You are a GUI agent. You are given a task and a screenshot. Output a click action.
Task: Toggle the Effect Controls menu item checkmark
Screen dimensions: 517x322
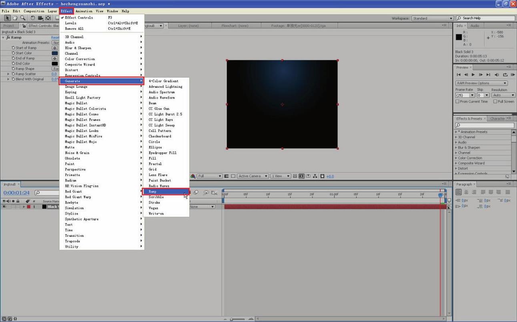pyautogui.click(x=62, y=18)
